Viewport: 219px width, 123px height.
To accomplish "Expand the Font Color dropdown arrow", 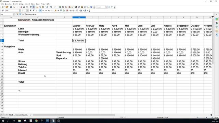I will coord(88,11).
